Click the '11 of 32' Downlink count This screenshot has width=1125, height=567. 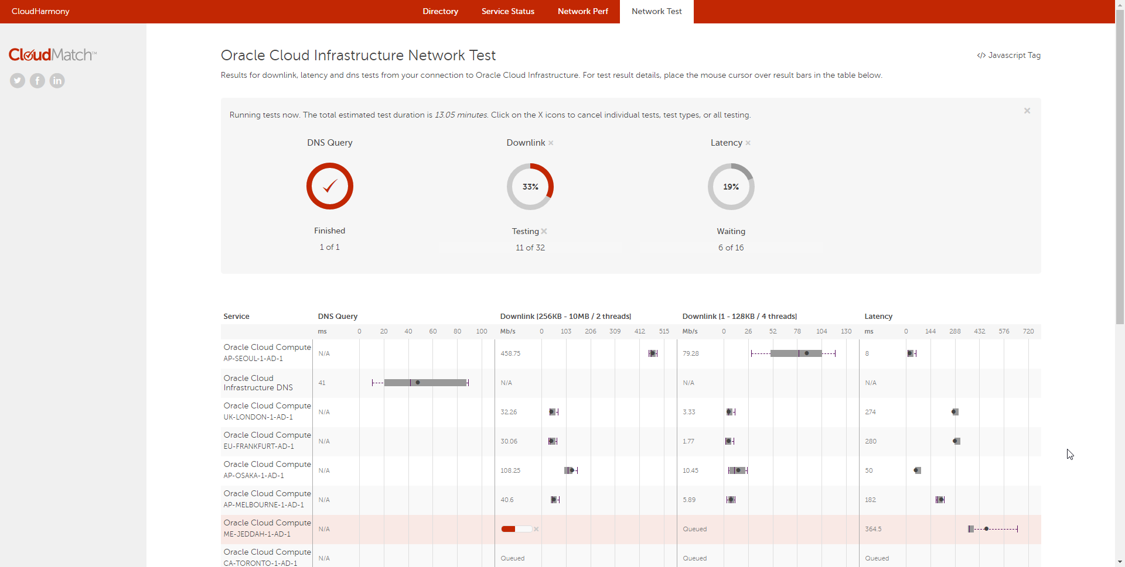point(530,248)
